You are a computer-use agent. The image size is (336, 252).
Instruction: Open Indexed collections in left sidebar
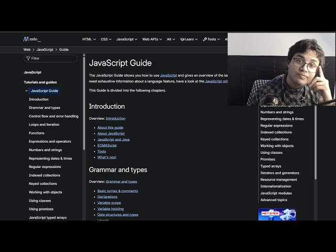coord(44,175)
